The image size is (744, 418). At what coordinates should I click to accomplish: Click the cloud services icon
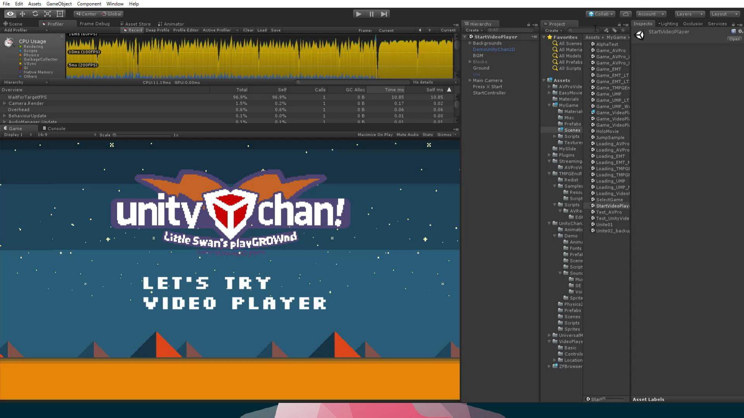coord(625,14)
